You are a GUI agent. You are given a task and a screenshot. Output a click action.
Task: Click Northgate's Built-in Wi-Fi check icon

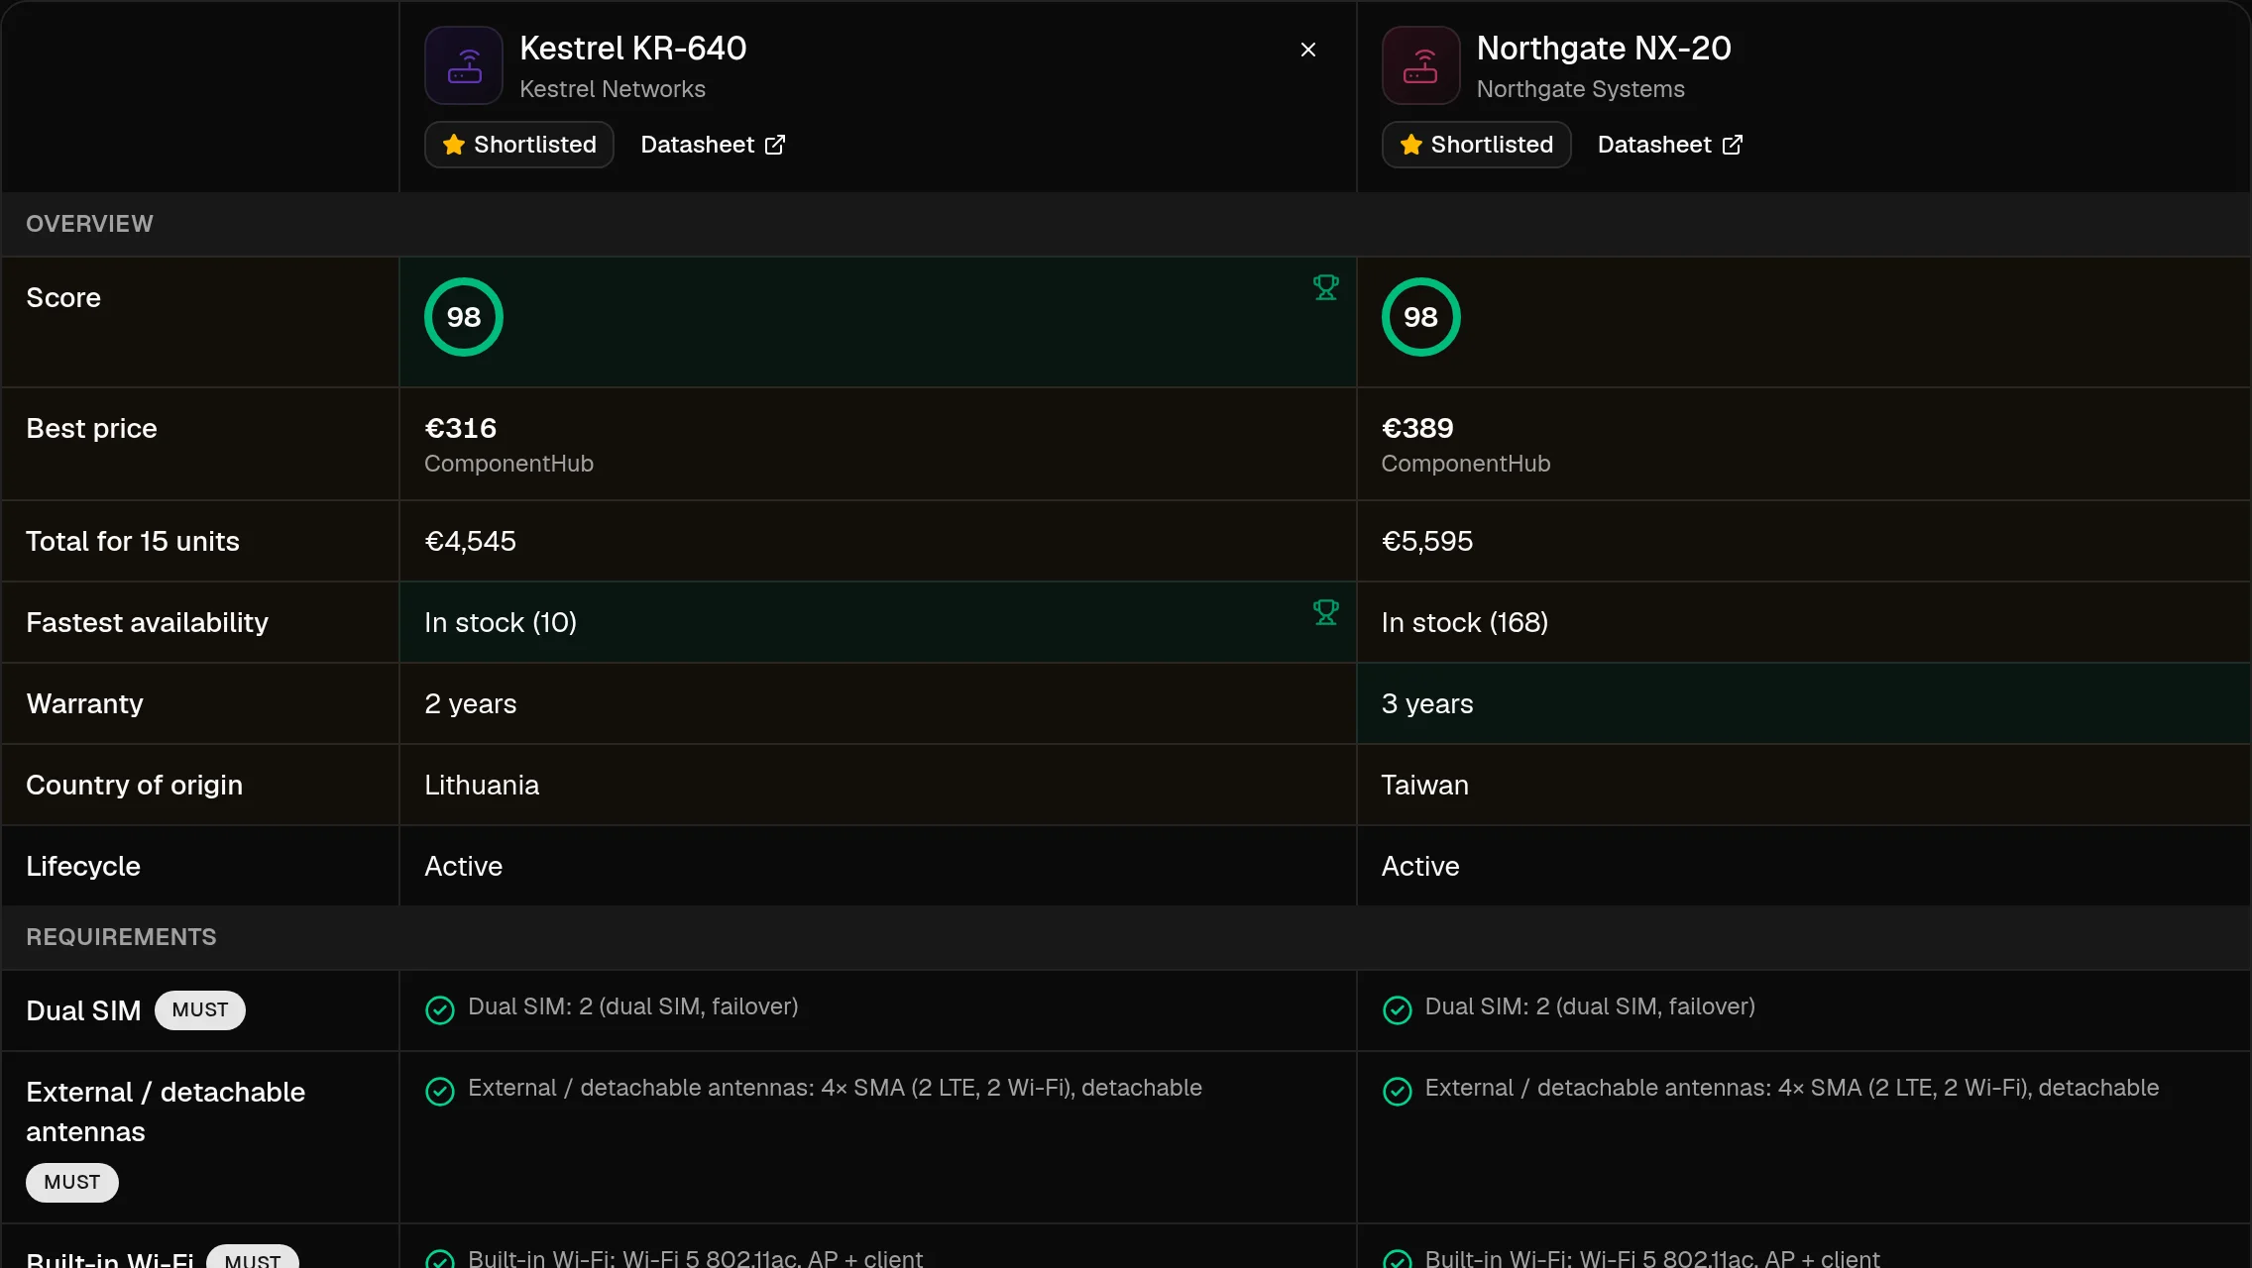click(1397, 1260)
